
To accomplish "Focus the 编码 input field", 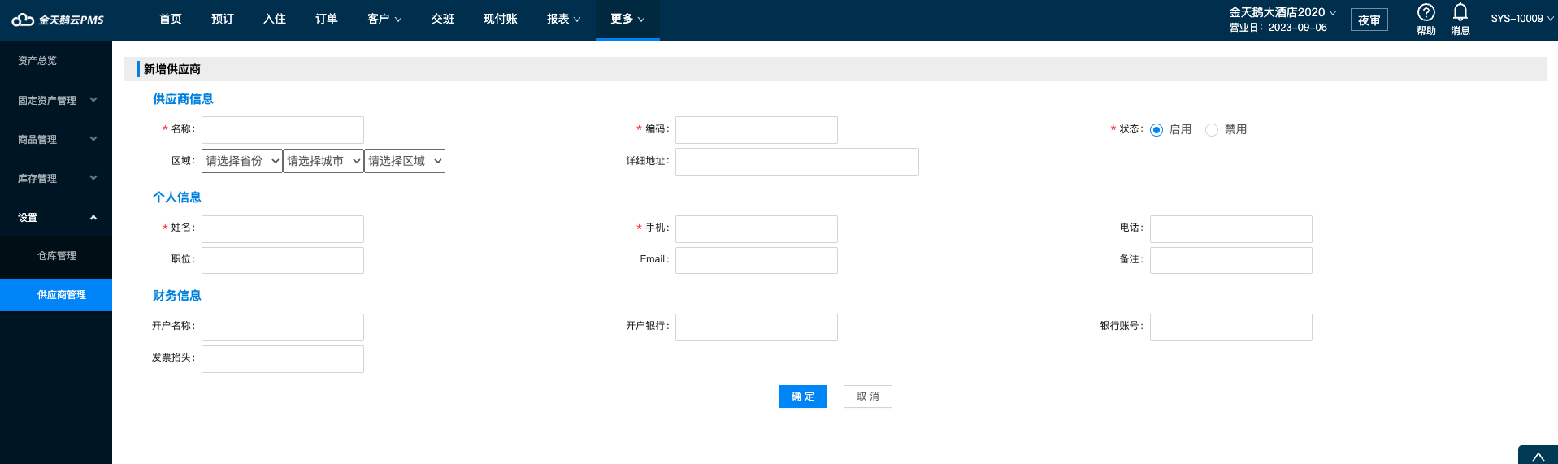I will coord(757,130).
